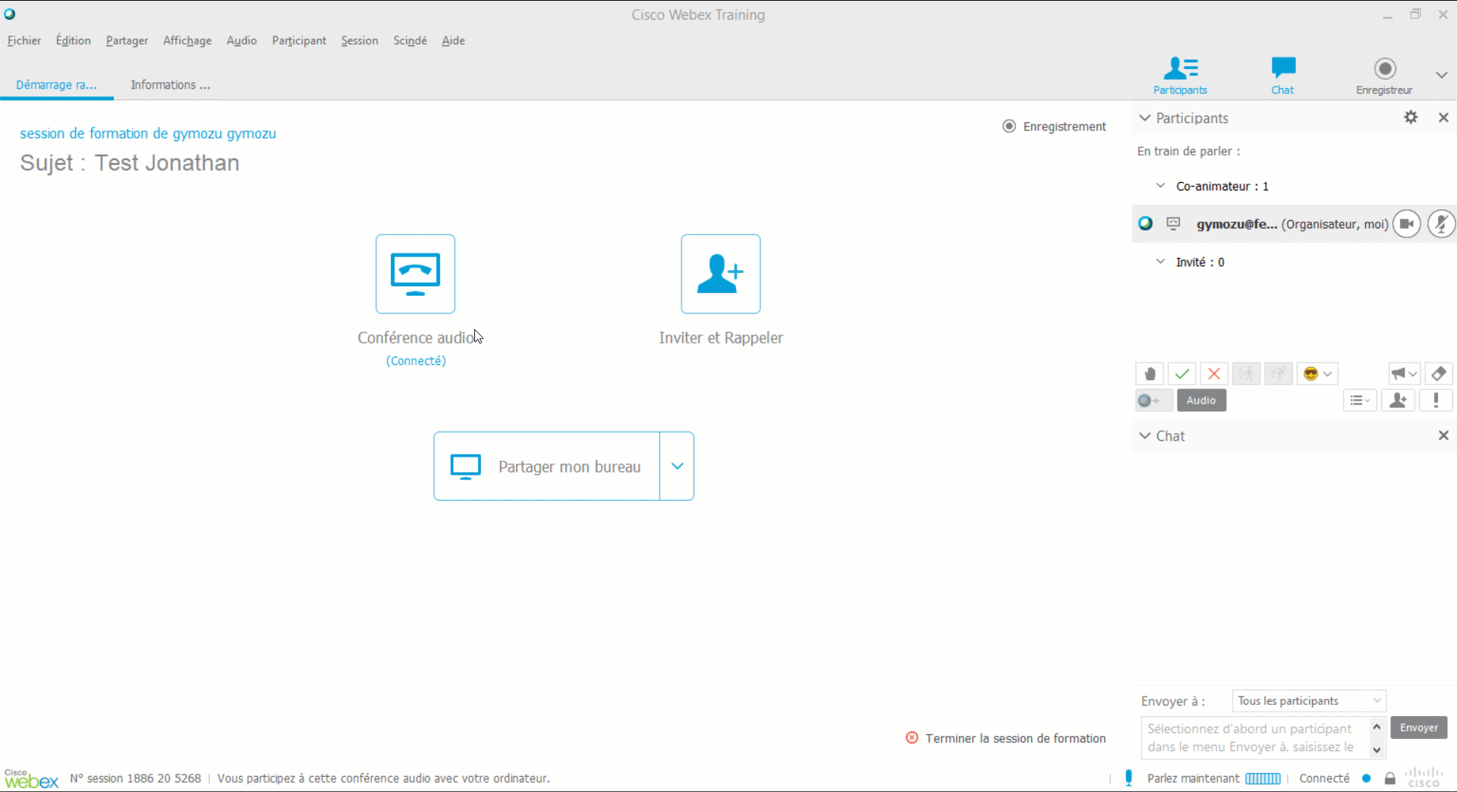
Task: Click the raise hand icon
Action: (x=1150, y=374)
